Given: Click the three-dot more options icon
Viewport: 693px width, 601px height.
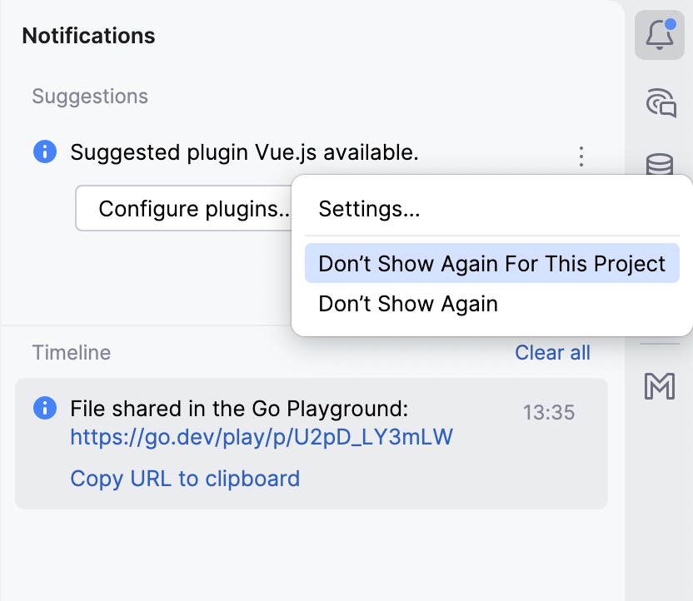Looking at the screenshot, I should (581, 156).
